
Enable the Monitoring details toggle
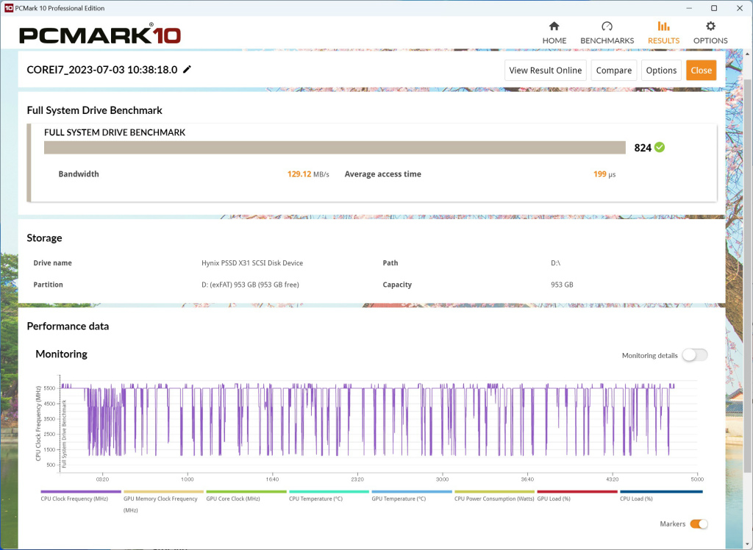[x=695, y=355]
